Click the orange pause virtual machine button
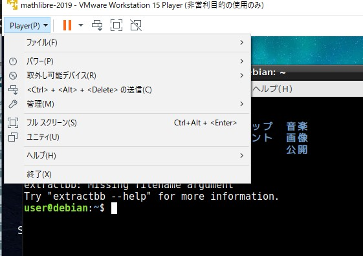Viewport: 363px width, 256px height. tap(67, 25)
